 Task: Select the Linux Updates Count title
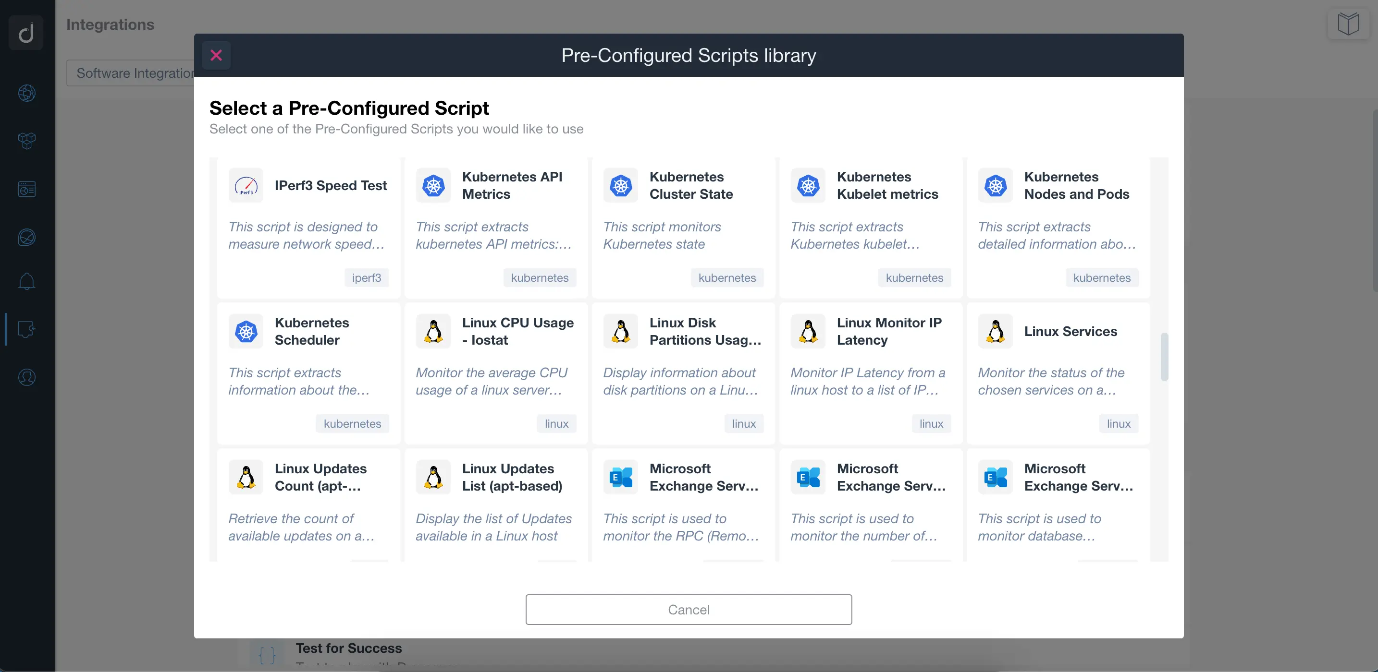(320, 478)
